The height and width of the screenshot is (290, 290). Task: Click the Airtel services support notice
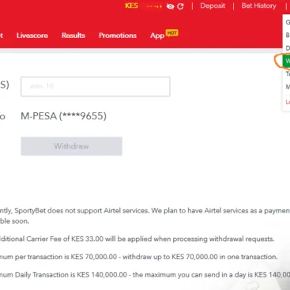pyautogui.click(x=145, y=216)
